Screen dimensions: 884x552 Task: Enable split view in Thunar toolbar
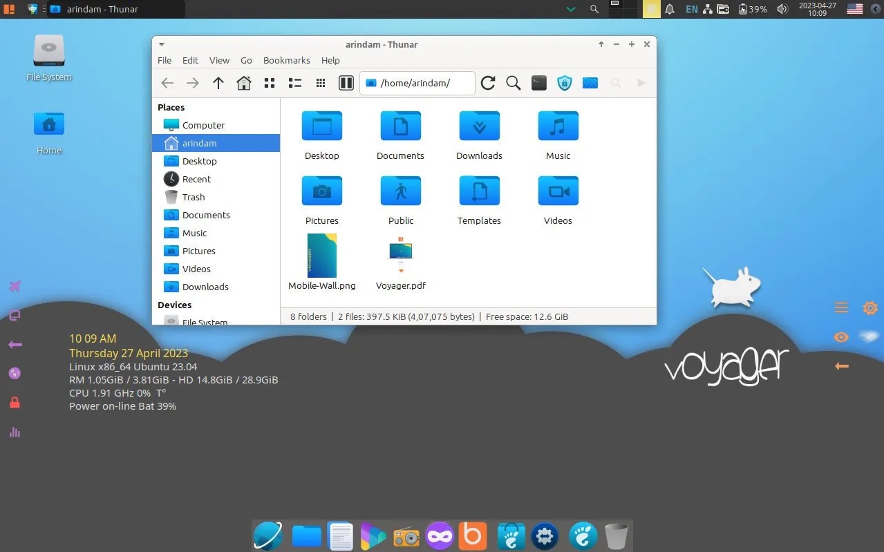(x=346, y=82)
